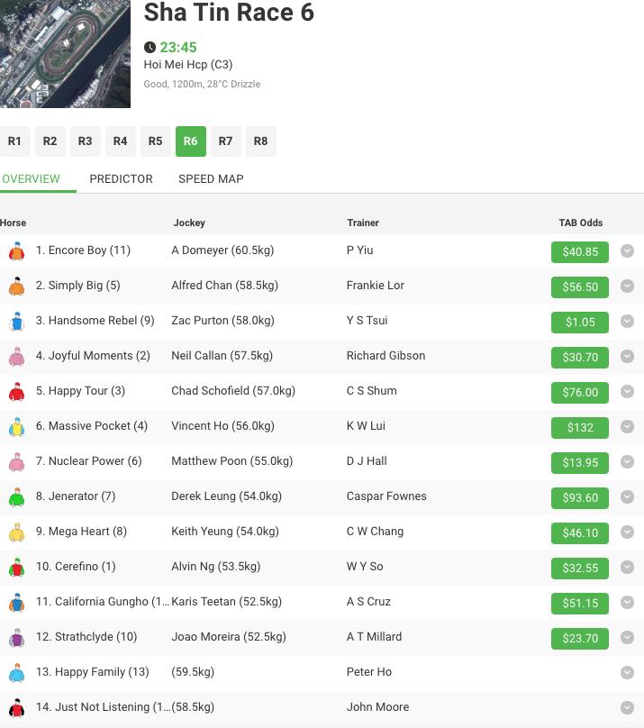Click Jenerator's green silk icon
644x728 pixels.
16,497
